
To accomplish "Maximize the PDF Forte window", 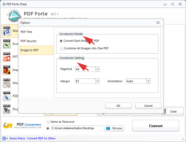I will [x=172, y=4].
